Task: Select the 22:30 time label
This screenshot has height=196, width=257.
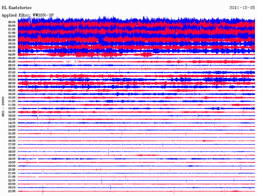Action: [x=12, y=184]
